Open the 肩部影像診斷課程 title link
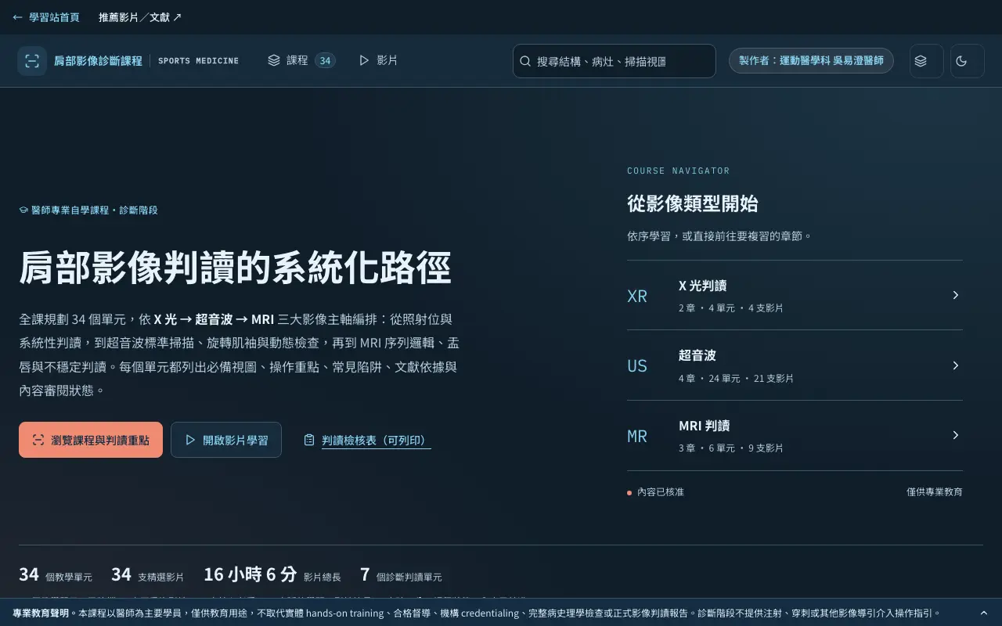Screen dimensions: 1002x626 coord(98,61)
